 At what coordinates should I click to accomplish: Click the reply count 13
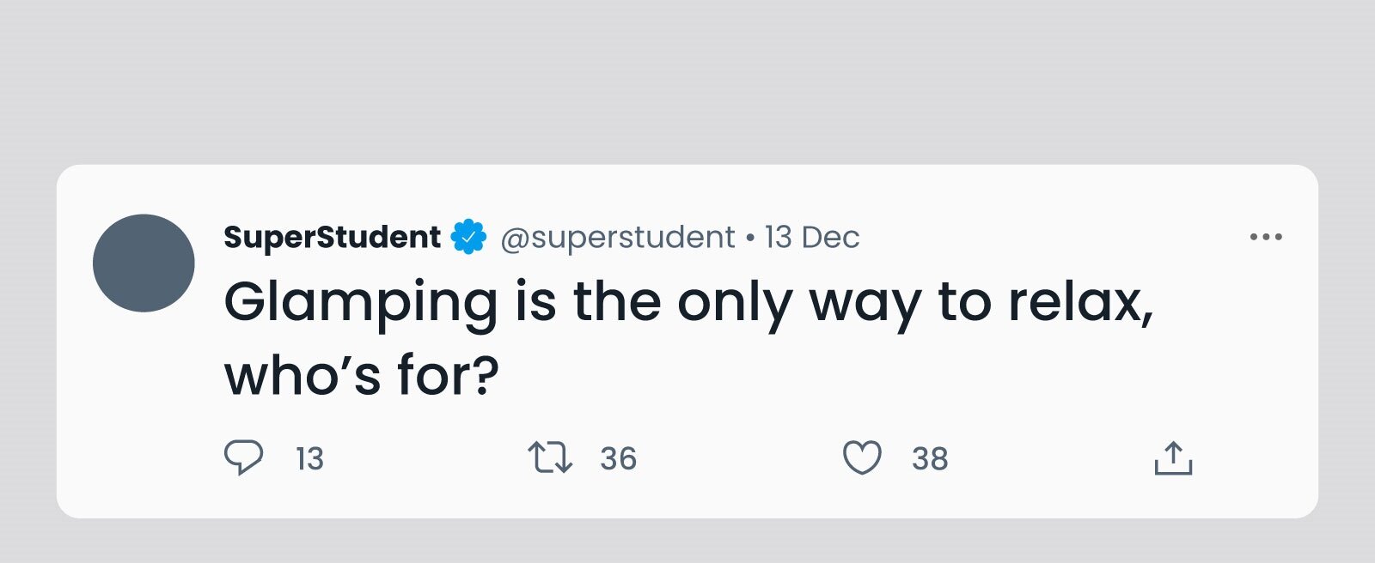309,459
